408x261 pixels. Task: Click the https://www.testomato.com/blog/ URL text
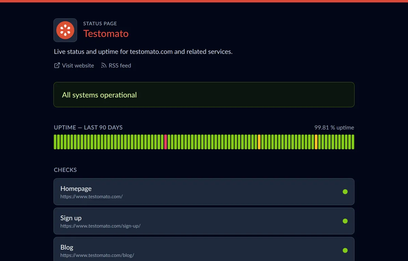tap(97, 255)
